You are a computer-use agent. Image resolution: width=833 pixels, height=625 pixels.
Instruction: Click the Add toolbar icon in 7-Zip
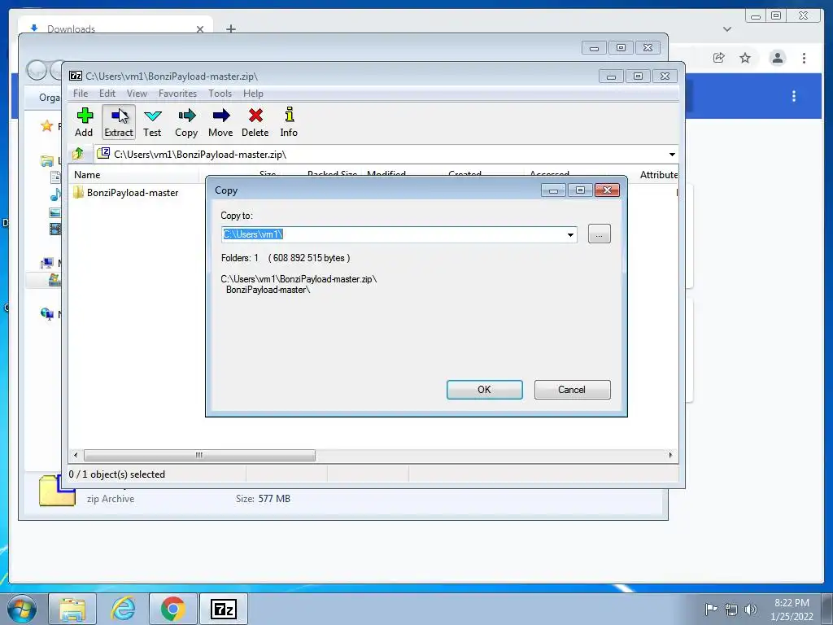pyautogui.click(x=85, y=122)
